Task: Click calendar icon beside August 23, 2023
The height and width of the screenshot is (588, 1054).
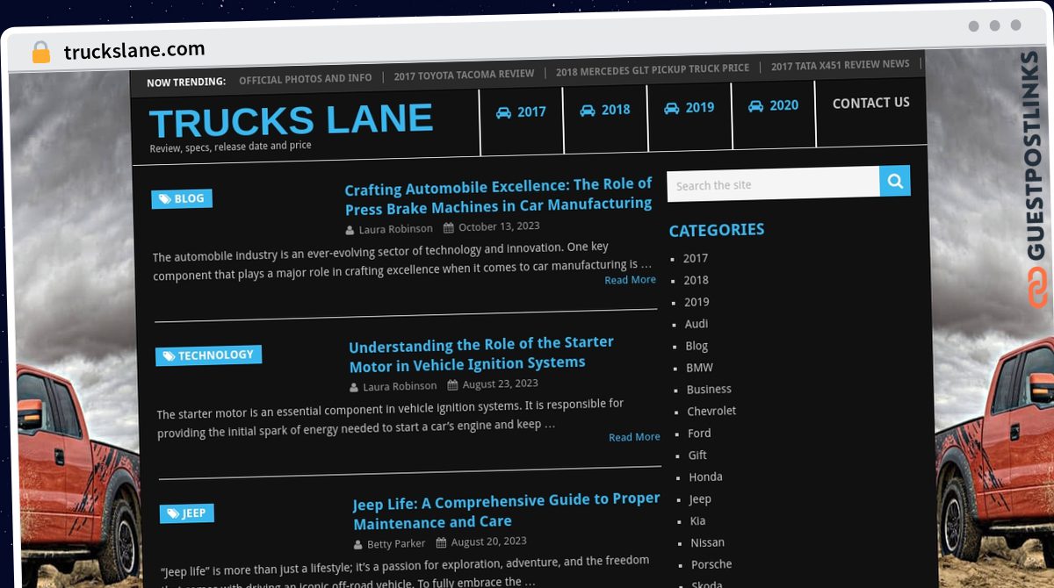Action: pyautogui.click(x=452, y=384)
